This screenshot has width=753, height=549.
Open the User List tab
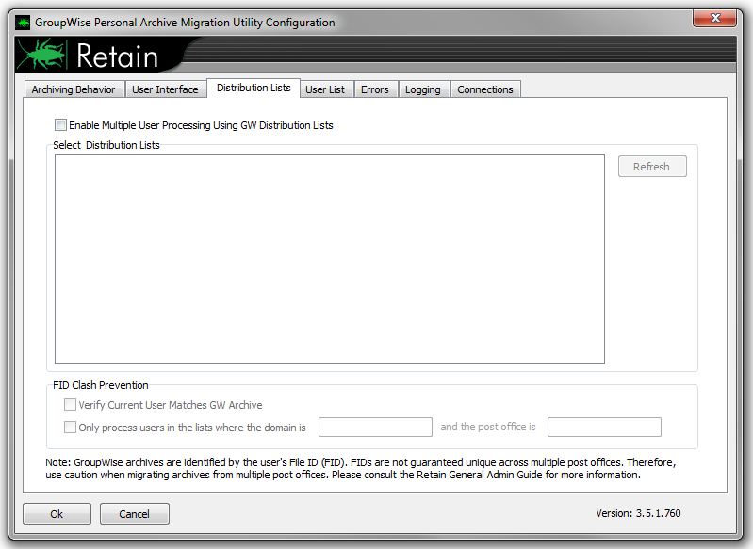click(x=325, y=89)
